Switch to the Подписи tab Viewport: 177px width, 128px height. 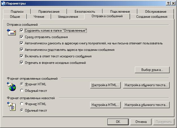(x=17, y=12)
